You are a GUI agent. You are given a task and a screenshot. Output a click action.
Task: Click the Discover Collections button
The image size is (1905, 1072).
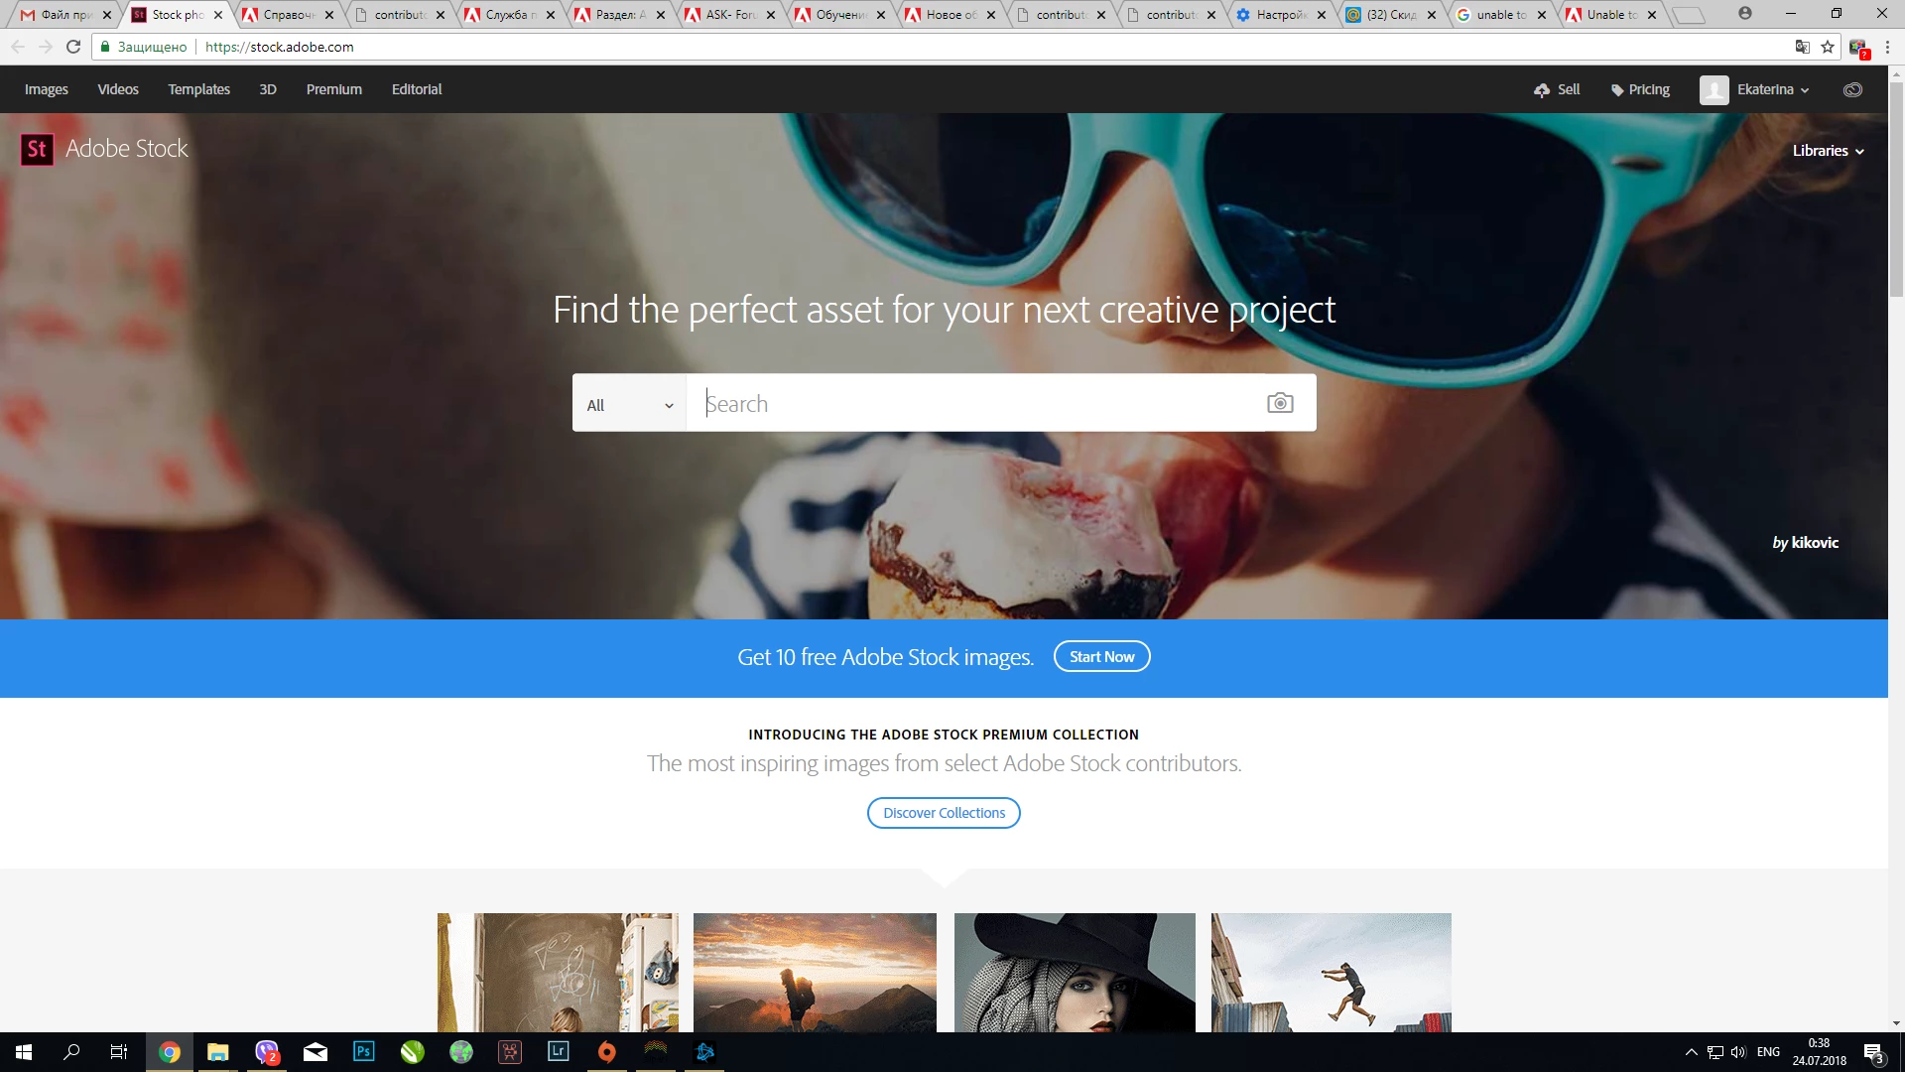coord(944,813)
